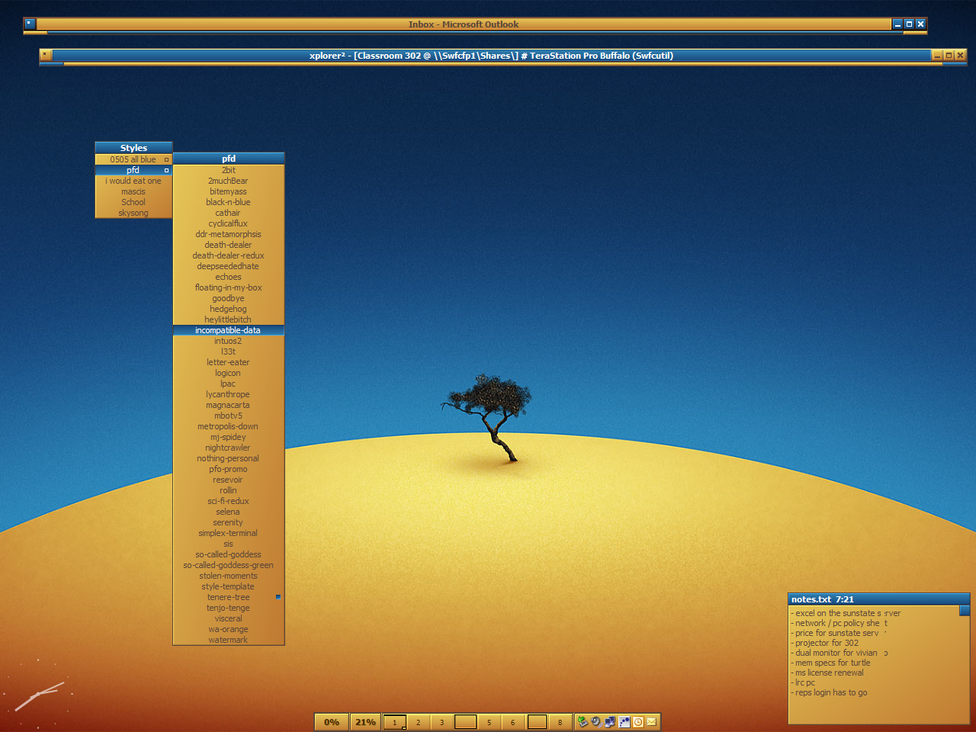Open the clock tray icon
The height and width of the screenshot is (732, 976).
638,722
